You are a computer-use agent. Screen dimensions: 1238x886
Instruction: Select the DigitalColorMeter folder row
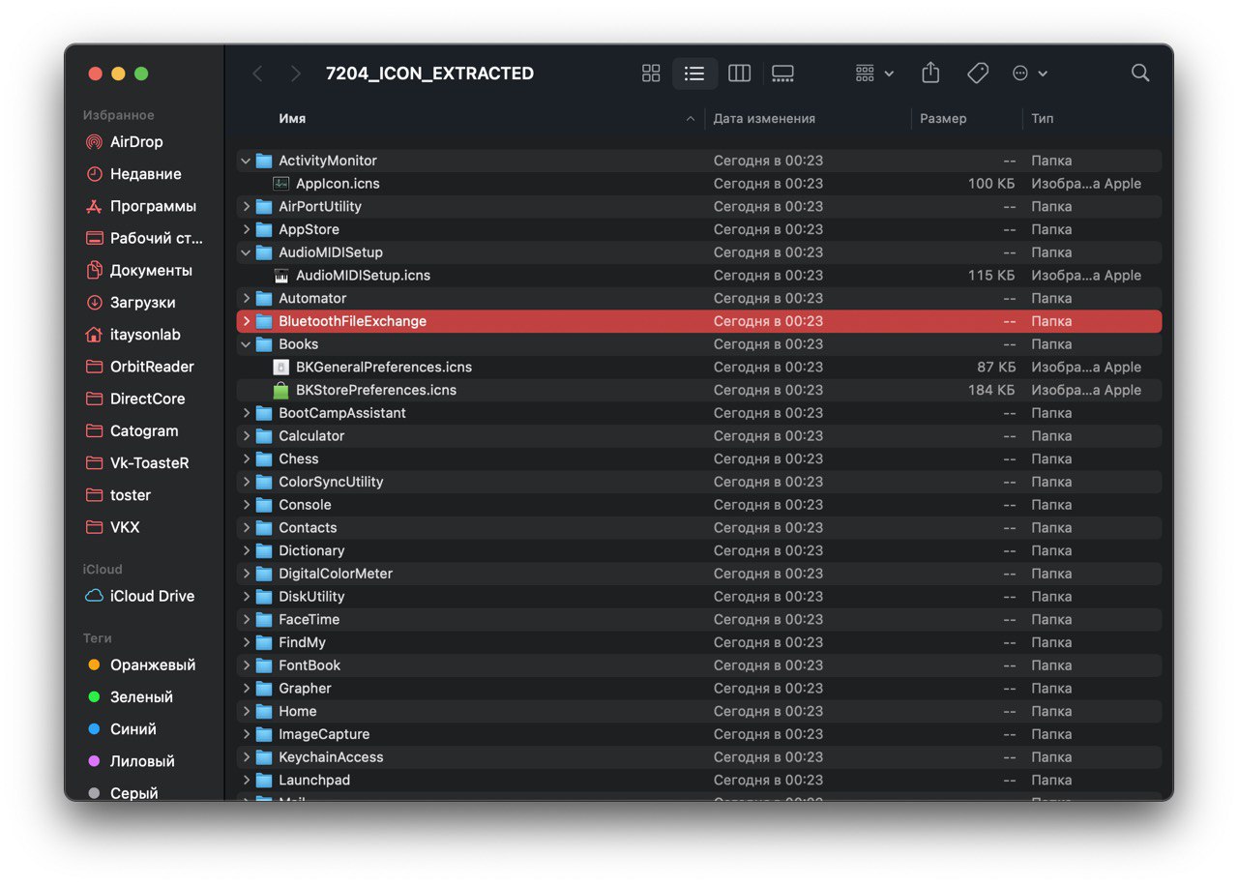click(x=699, y=574)
